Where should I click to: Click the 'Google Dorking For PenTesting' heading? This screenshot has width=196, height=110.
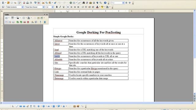(x=99, y=32)
